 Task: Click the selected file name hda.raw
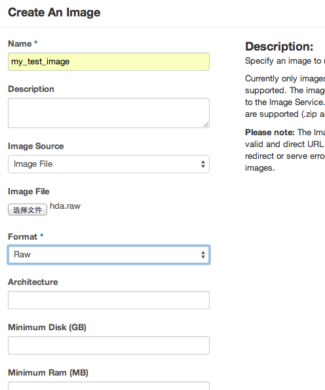tap(66, 206)
